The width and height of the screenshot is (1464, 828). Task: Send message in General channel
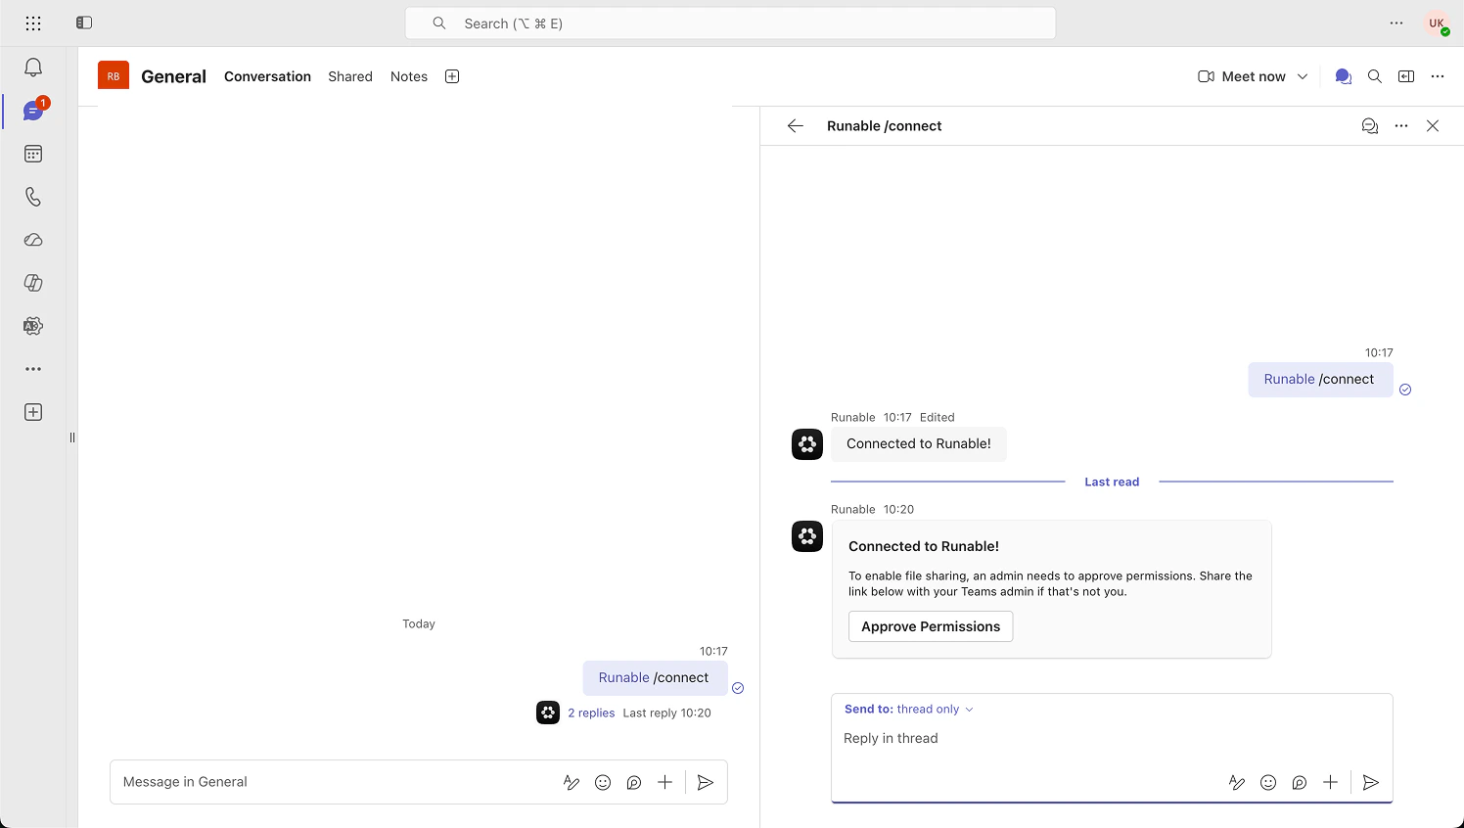click(706, 782)
